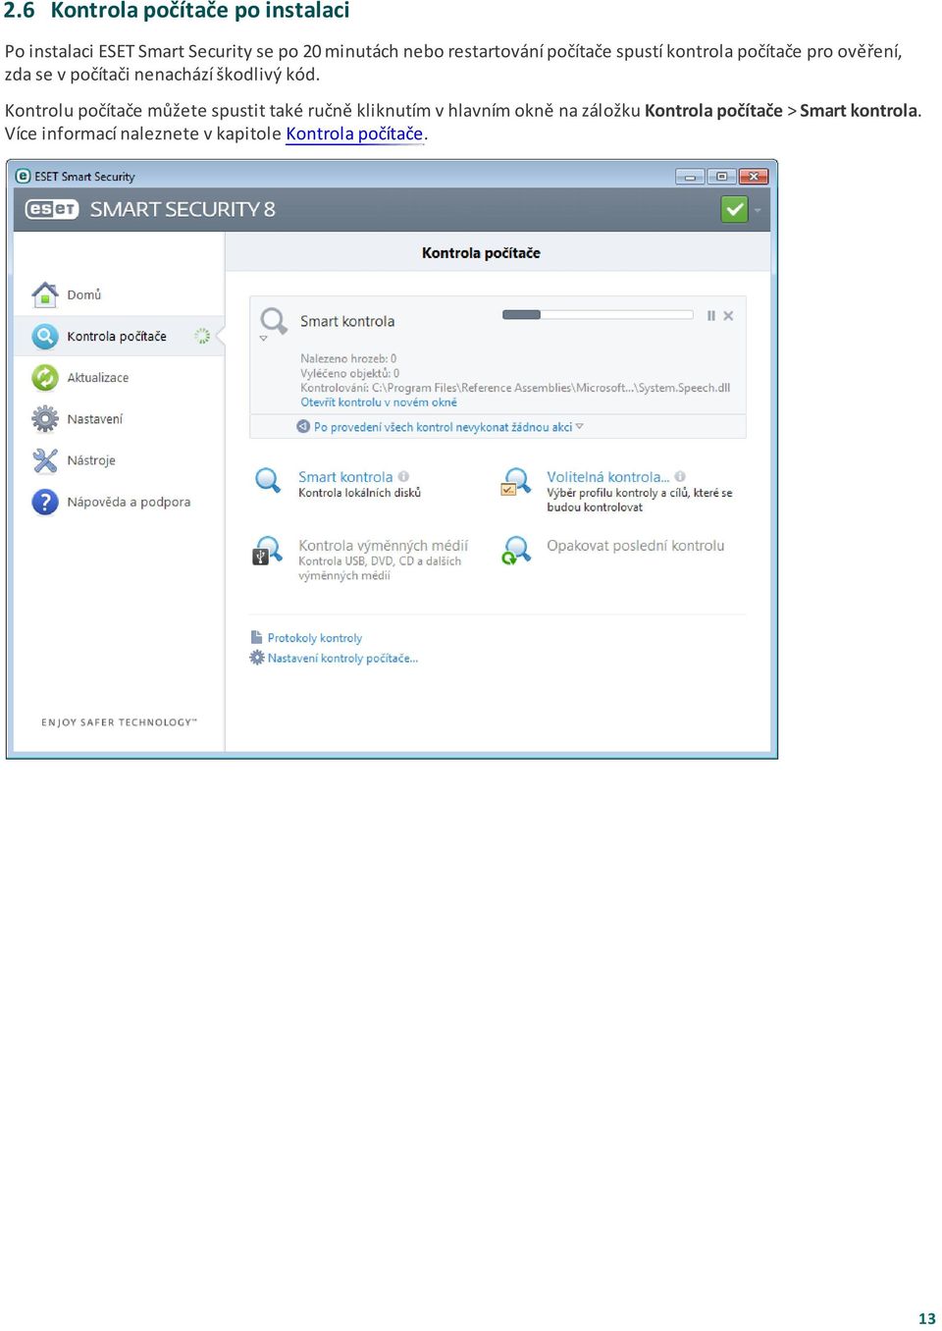This screenshot has height=1331, width=942.
Task: Open Protokoly kontroly link
Action: point(314,638)
